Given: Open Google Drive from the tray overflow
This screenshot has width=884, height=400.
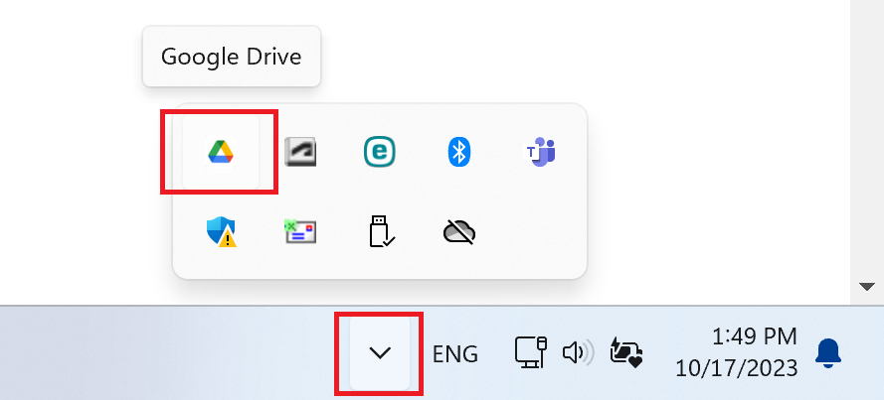Looking at the screenshot, I should 221,153.
